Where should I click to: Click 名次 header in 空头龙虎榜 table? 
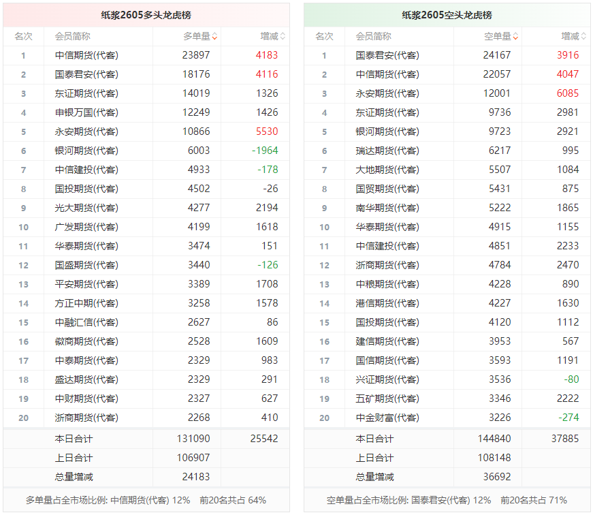(x=325, y=36)
